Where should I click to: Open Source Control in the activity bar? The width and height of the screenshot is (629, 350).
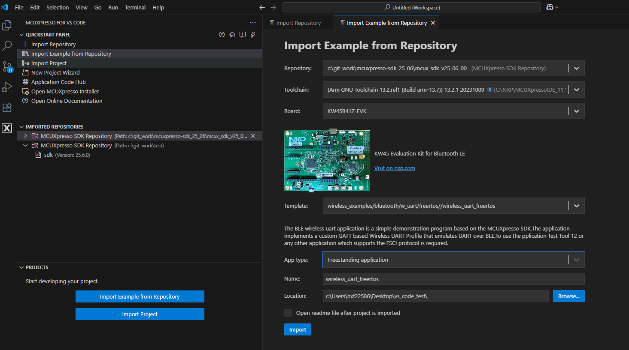point(7,66)
